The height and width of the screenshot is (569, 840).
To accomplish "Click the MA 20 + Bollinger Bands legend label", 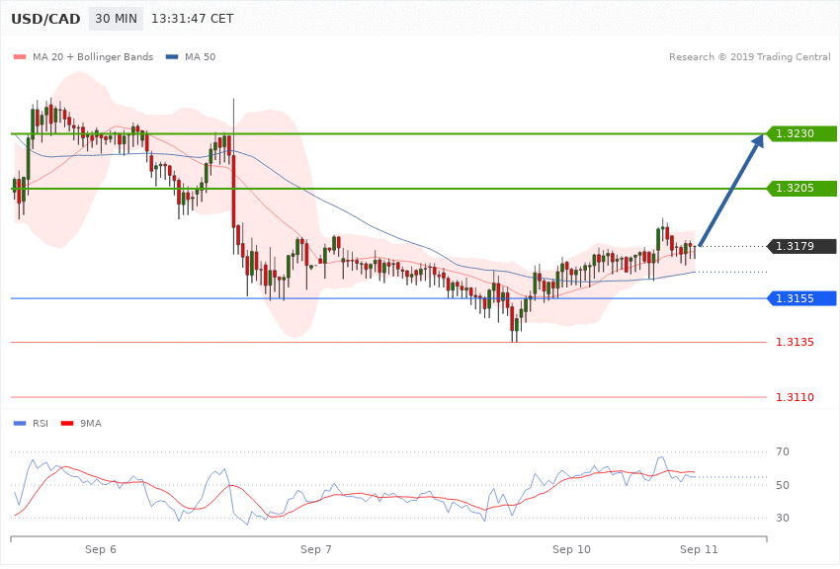I will (93, 56).
